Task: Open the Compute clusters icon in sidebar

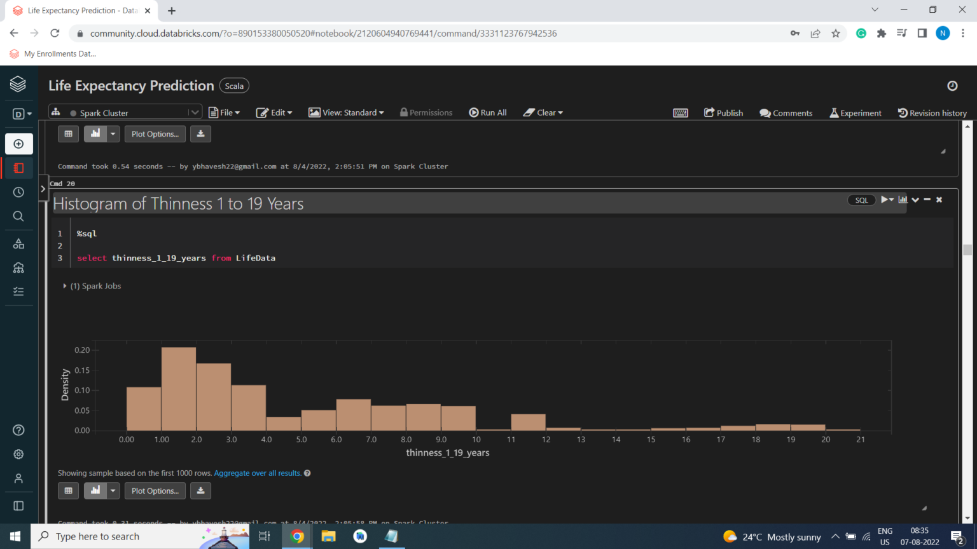Action: 18,268
